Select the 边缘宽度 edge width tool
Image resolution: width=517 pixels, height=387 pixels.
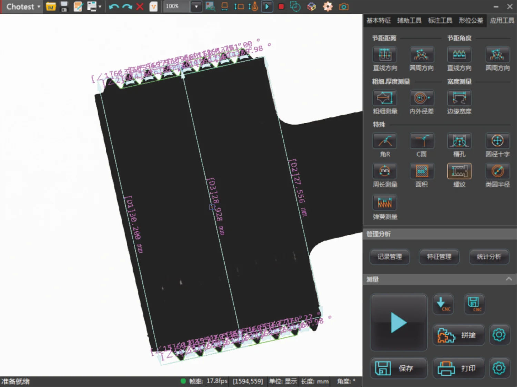pos(459,98)
